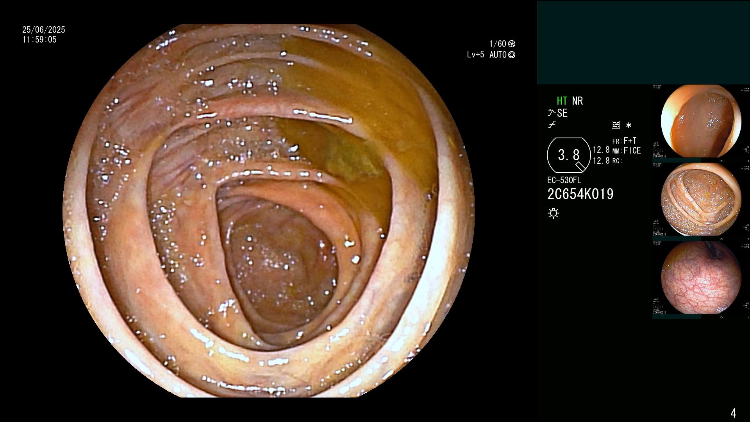Click the scope diameter 3.8 diagram

569,155
